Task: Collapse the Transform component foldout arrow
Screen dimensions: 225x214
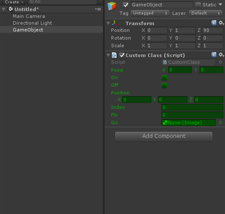Action: pos(108,23)
